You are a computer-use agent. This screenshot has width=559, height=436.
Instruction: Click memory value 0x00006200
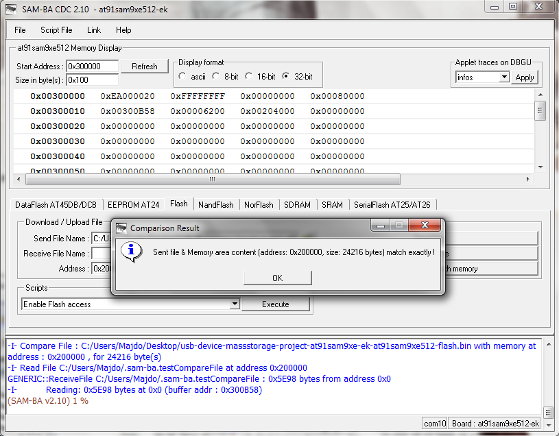pyautogui.click(x=198, y=111)
